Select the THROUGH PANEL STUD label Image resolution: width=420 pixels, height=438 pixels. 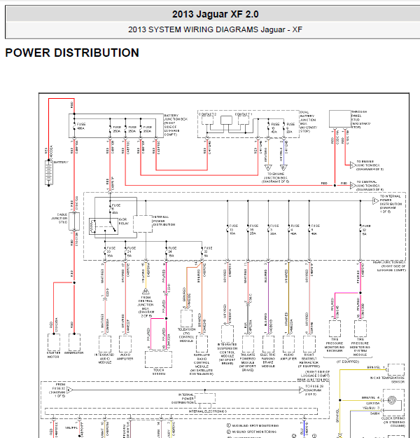coord(360,119)
